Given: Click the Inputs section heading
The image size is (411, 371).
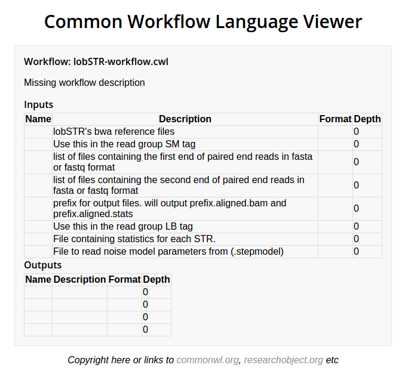Looking at the screenshot, I should [x=38, y=104].
